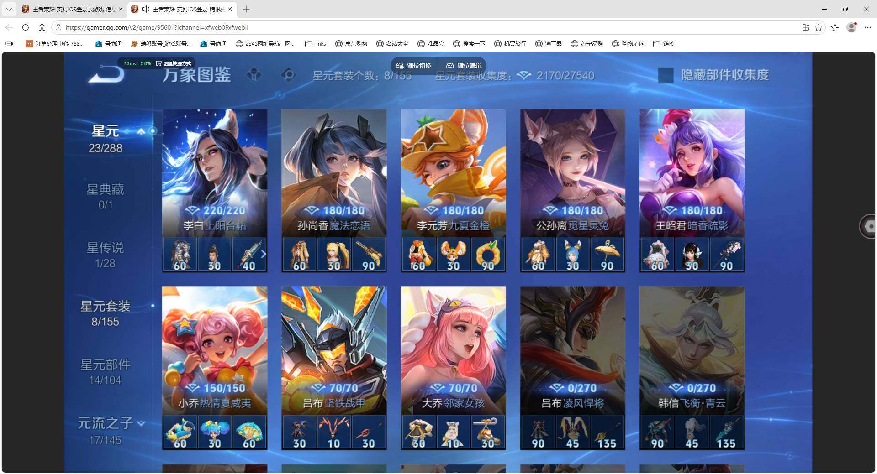
Task: Select 吕布 凌风悍将 helmet component worth 45
Action: tap(573, 432)
